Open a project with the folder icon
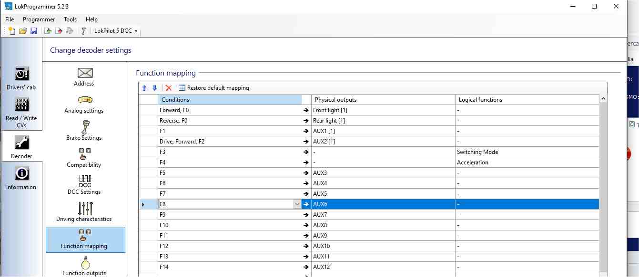The image size is (639, 277). click(x=23, y=31)
